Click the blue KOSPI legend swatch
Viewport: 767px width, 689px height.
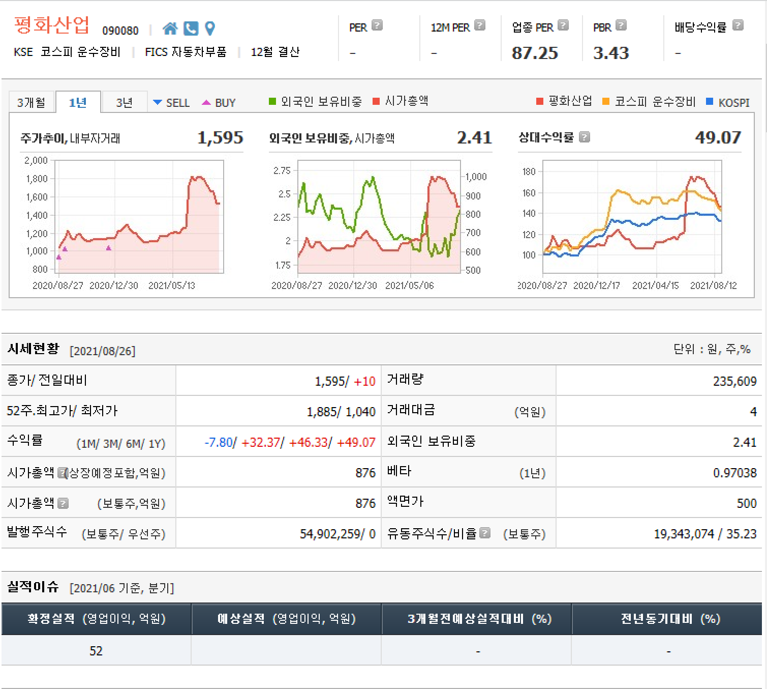pyautogui.click(x=710, y=101)
